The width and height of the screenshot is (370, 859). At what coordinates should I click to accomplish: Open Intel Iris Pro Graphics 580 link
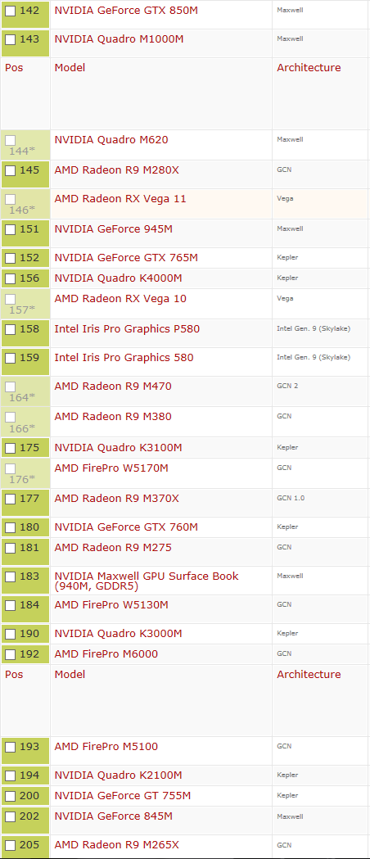(124, 358)
